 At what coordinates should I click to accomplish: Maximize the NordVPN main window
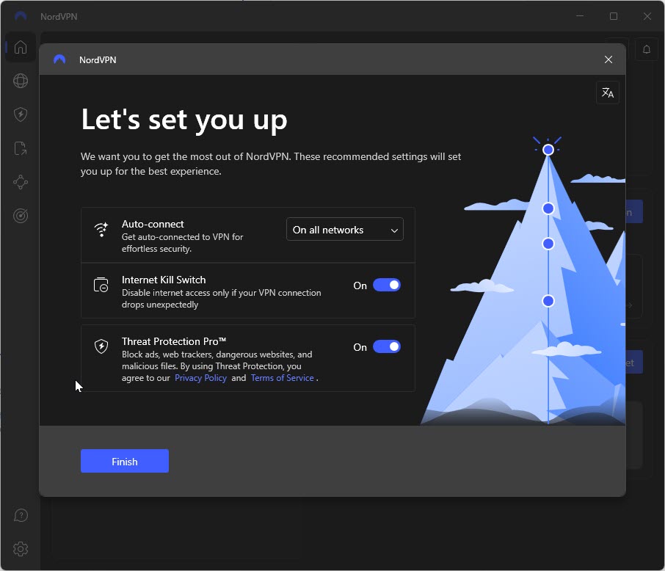pos(614,16)
